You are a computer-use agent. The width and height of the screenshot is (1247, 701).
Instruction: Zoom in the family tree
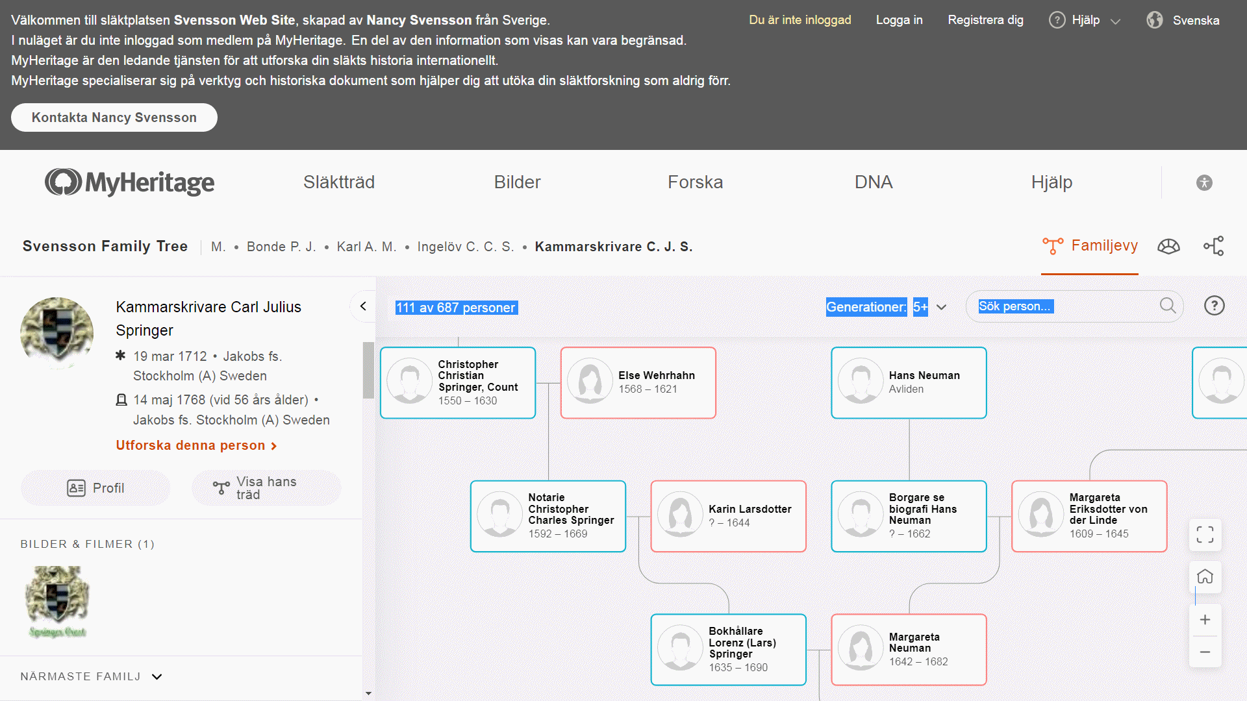[x=1205, y=620]
